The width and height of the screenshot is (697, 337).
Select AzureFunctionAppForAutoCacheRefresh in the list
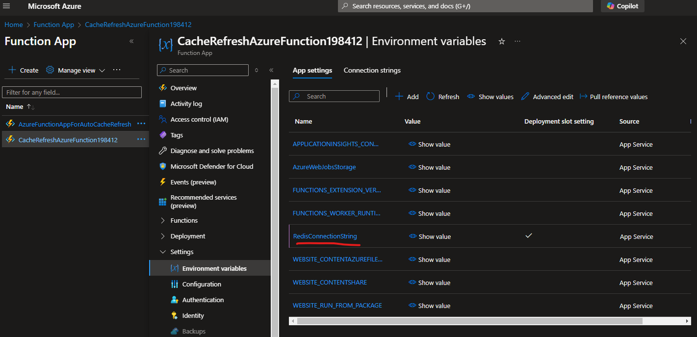coord(75,124)
